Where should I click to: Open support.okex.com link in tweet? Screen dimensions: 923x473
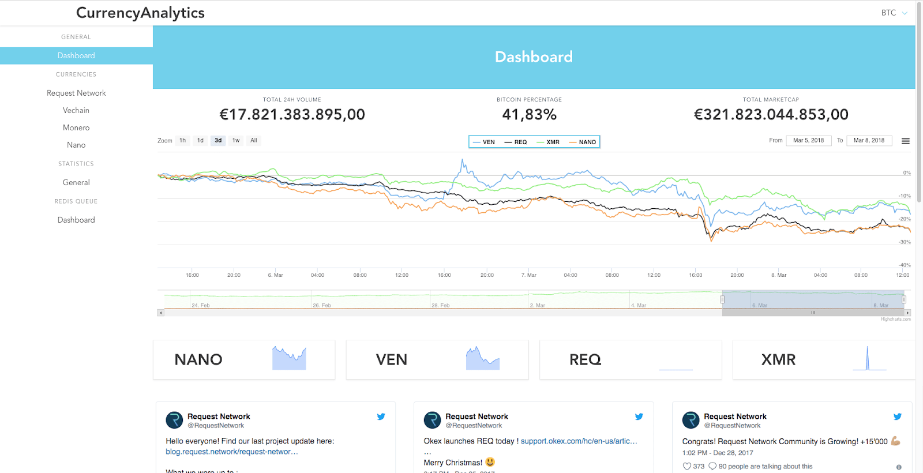coord(579,441)
